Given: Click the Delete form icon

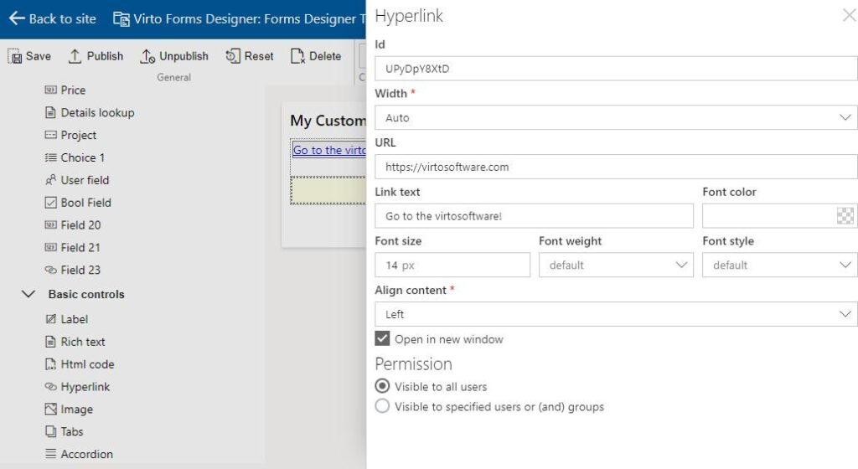Looking at the screenshot, I should tap(297, 56).
